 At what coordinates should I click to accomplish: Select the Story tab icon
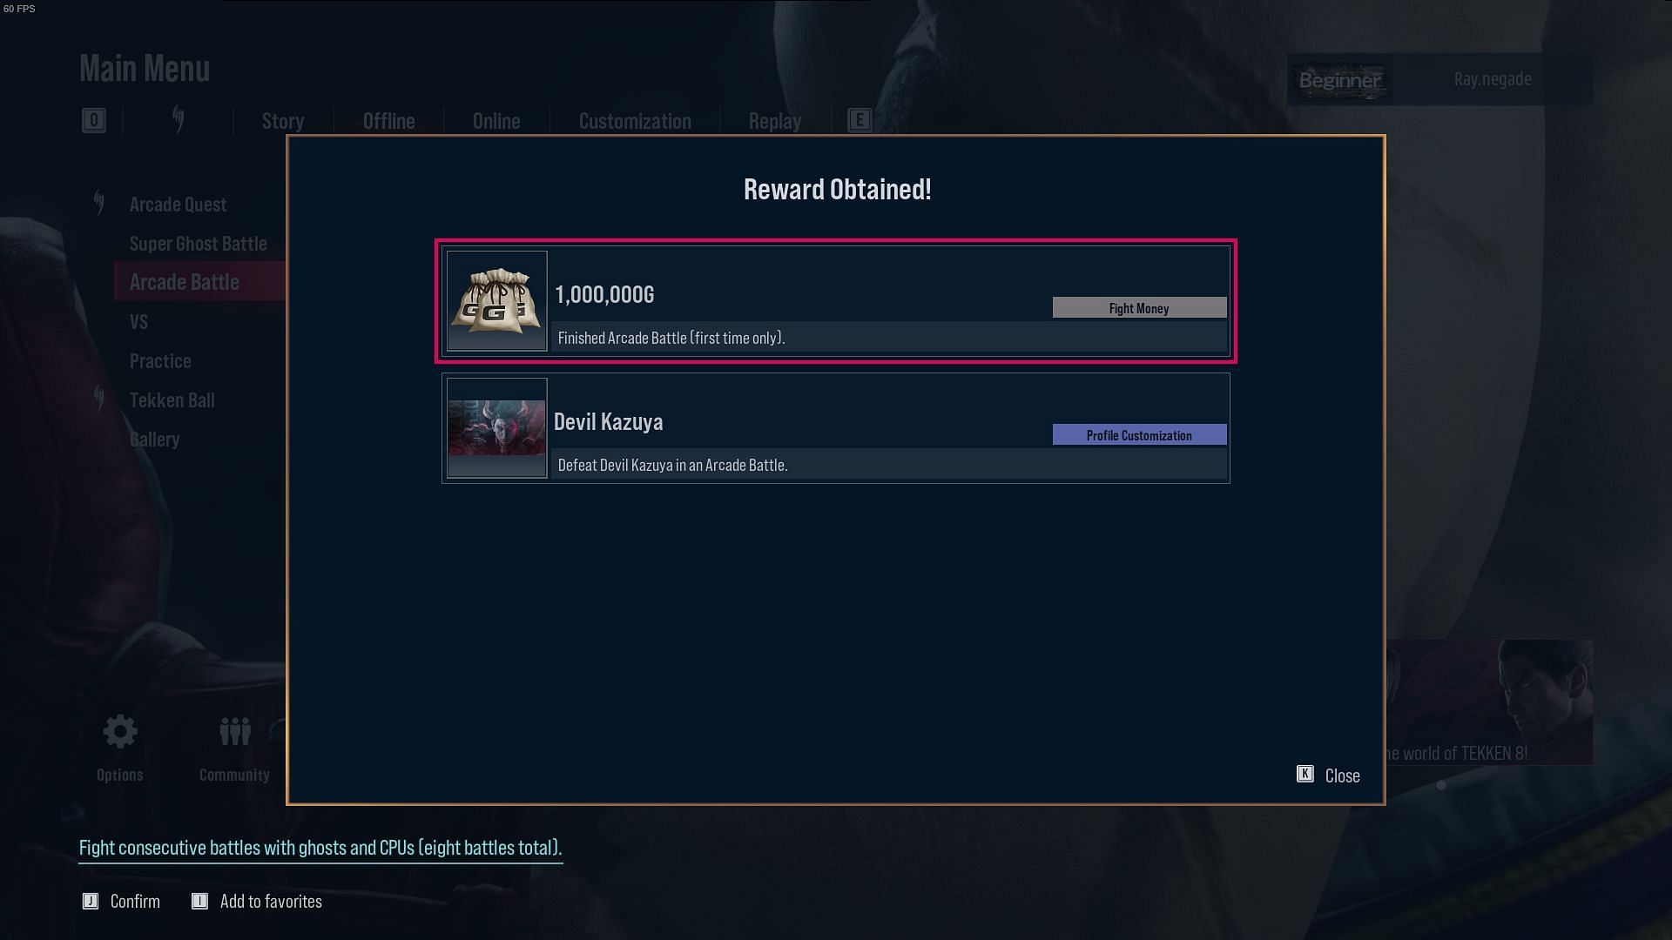tap(282, 120)
